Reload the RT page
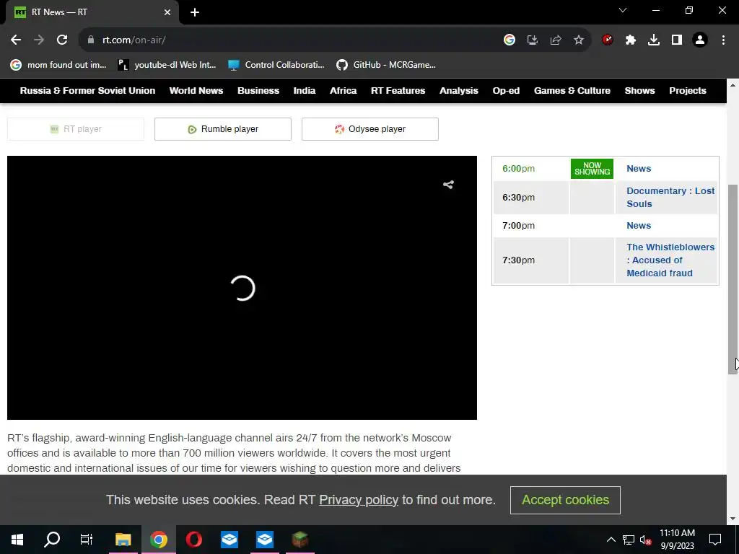The width and height of the screenshot is (739, 554). [62, 40]
